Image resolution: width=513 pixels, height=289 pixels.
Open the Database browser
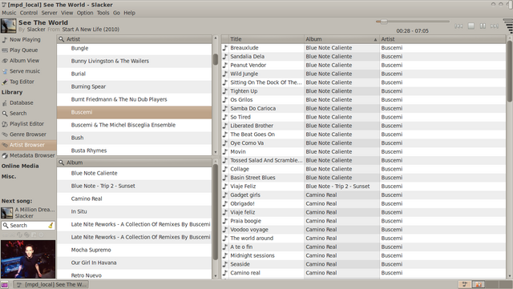pos(22,102)
